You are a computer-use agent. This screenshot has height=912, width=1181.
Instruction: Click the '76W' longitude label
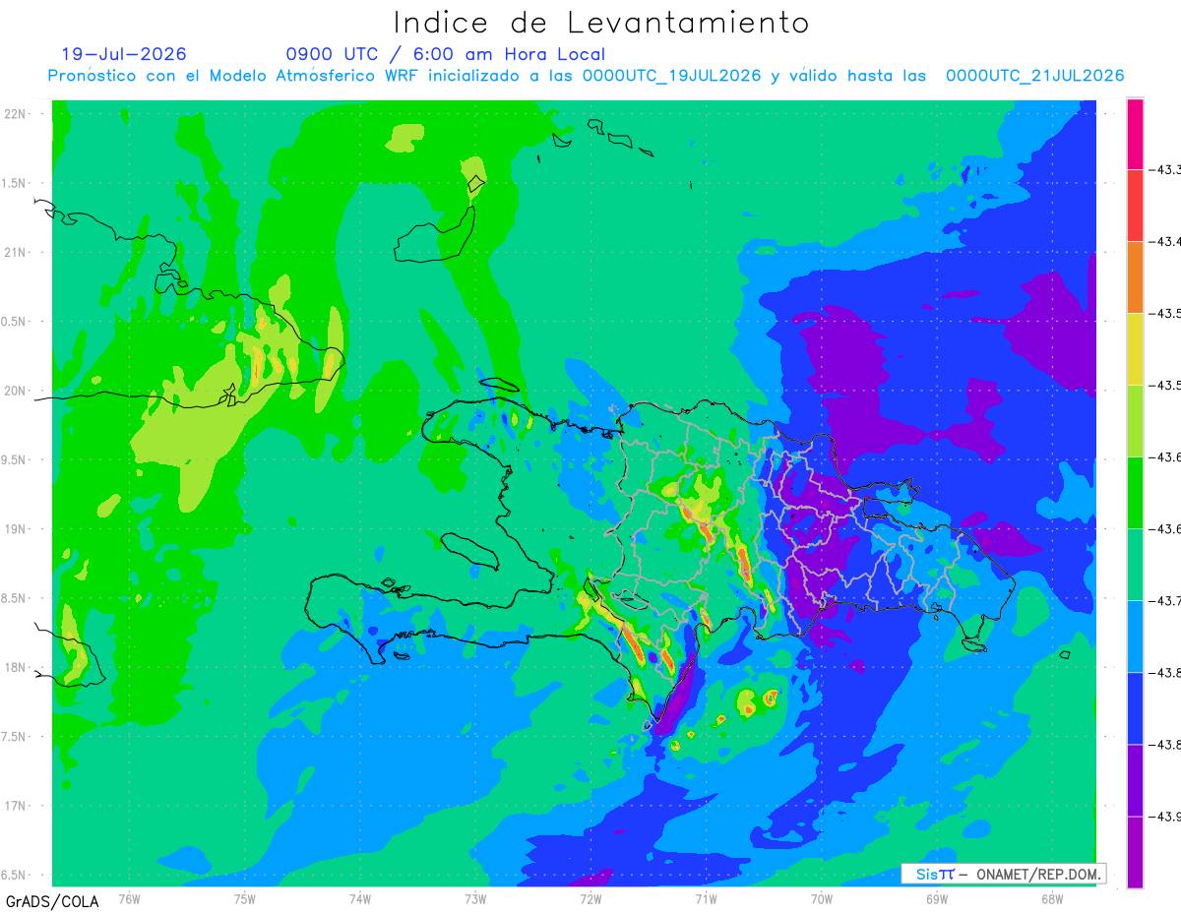pos(129,898)
